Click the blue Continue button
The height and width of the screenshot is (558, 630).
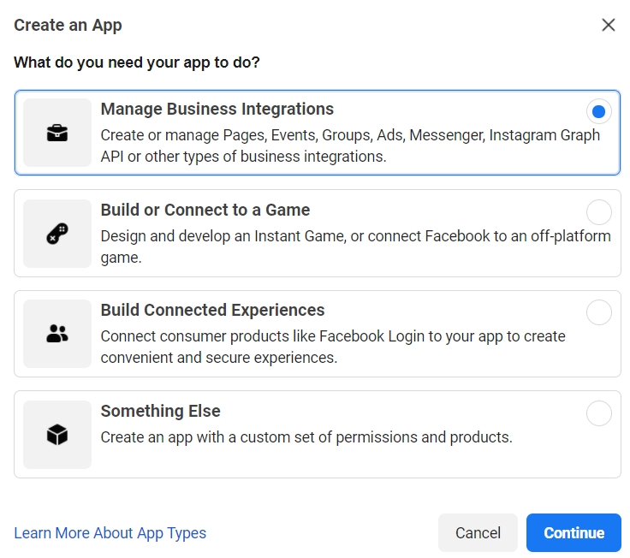tap(574, 533)
